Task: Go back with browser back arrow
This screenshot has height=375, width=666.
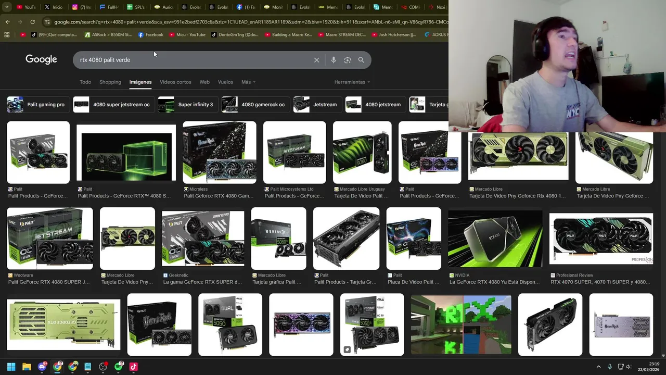Action: point(7,22)
